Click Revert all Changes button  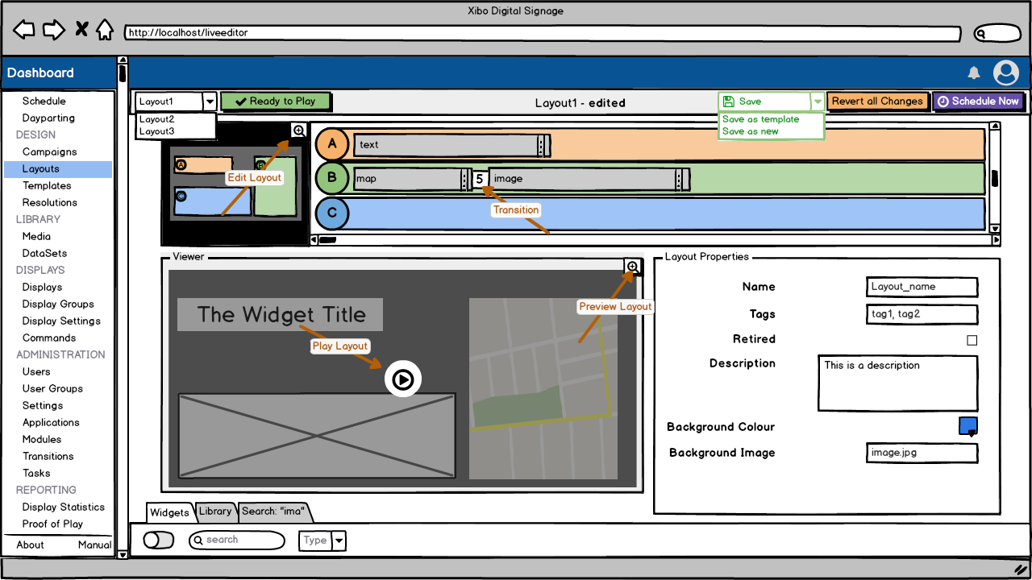(877, 101)
